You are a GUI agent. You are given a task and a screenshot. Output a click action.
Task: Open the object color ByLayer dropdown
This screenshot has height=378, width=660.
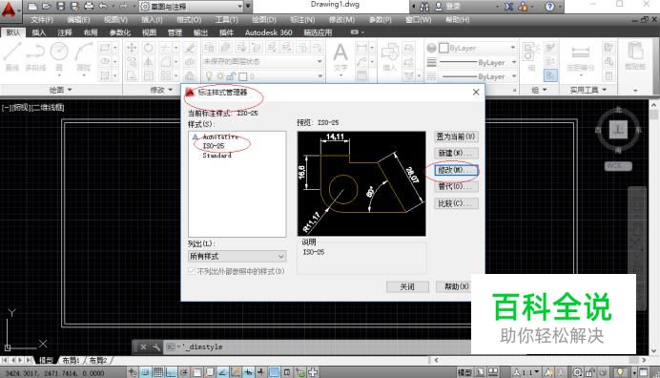click(477, 48)
